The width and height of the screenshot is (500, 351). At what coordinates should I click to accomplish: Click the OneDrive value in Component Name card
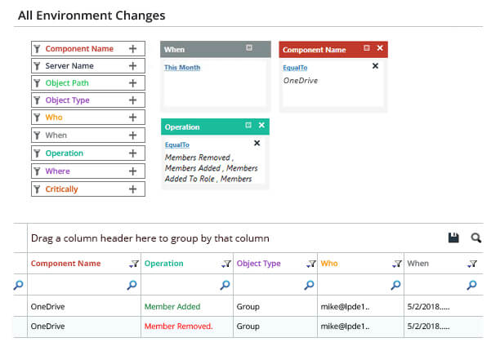click(301, 81)
